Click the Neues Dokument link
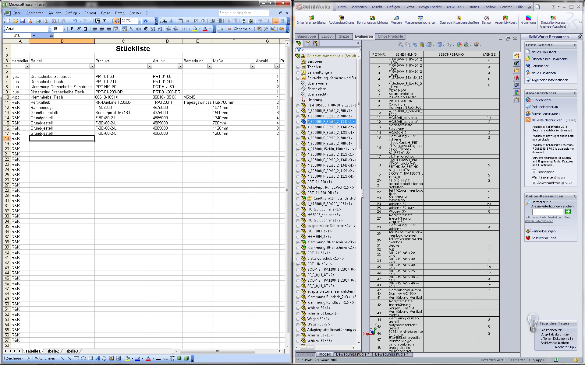 point(544,52)
